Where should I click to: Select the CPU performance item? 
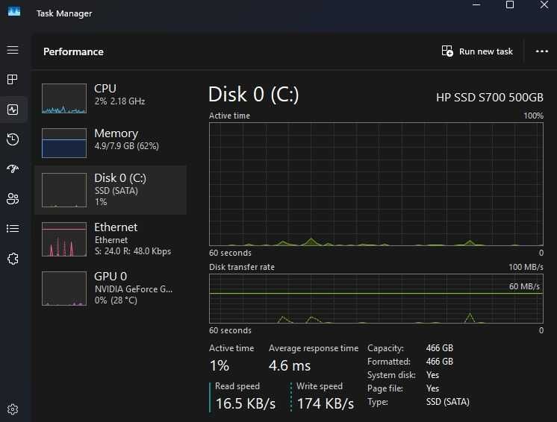111,98
